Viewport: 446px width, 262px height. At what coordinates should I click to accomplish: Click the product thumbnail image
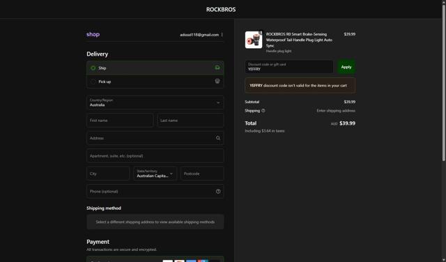(x=254, y=40)
